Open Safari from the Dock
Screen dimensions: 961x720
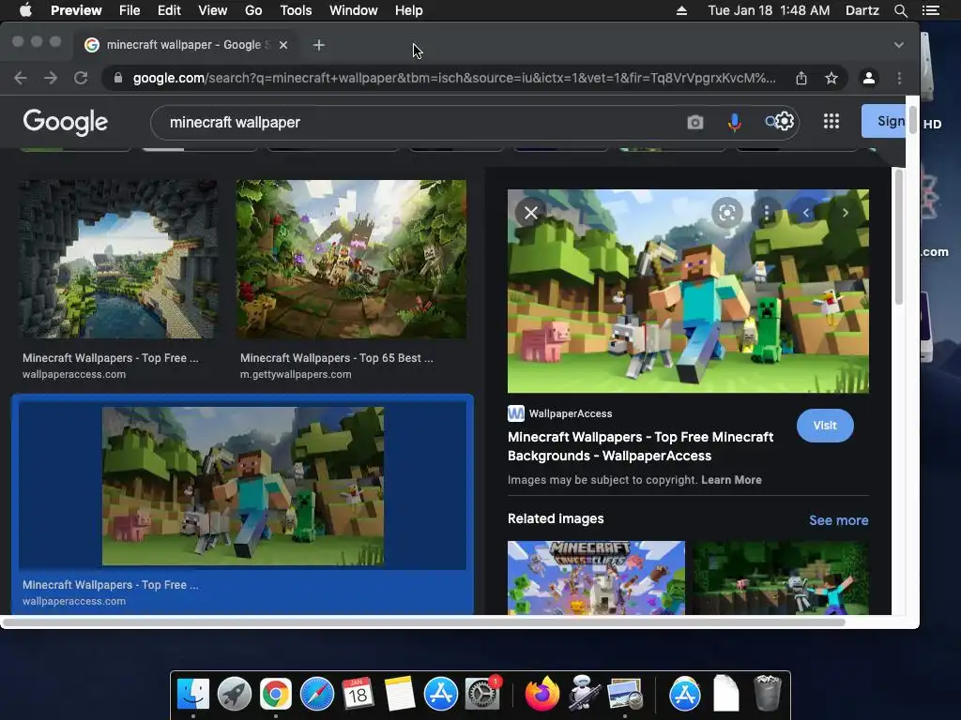tap(316, 694)
